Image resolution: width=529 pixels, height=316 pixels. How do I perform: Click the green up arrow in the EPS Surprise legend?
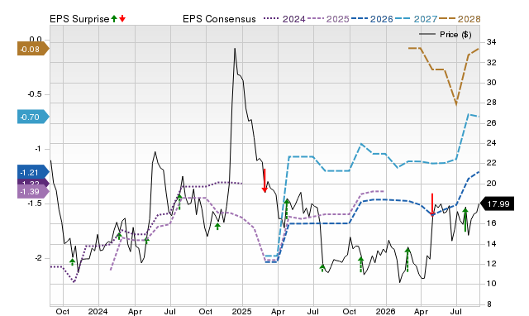(114, 18)
